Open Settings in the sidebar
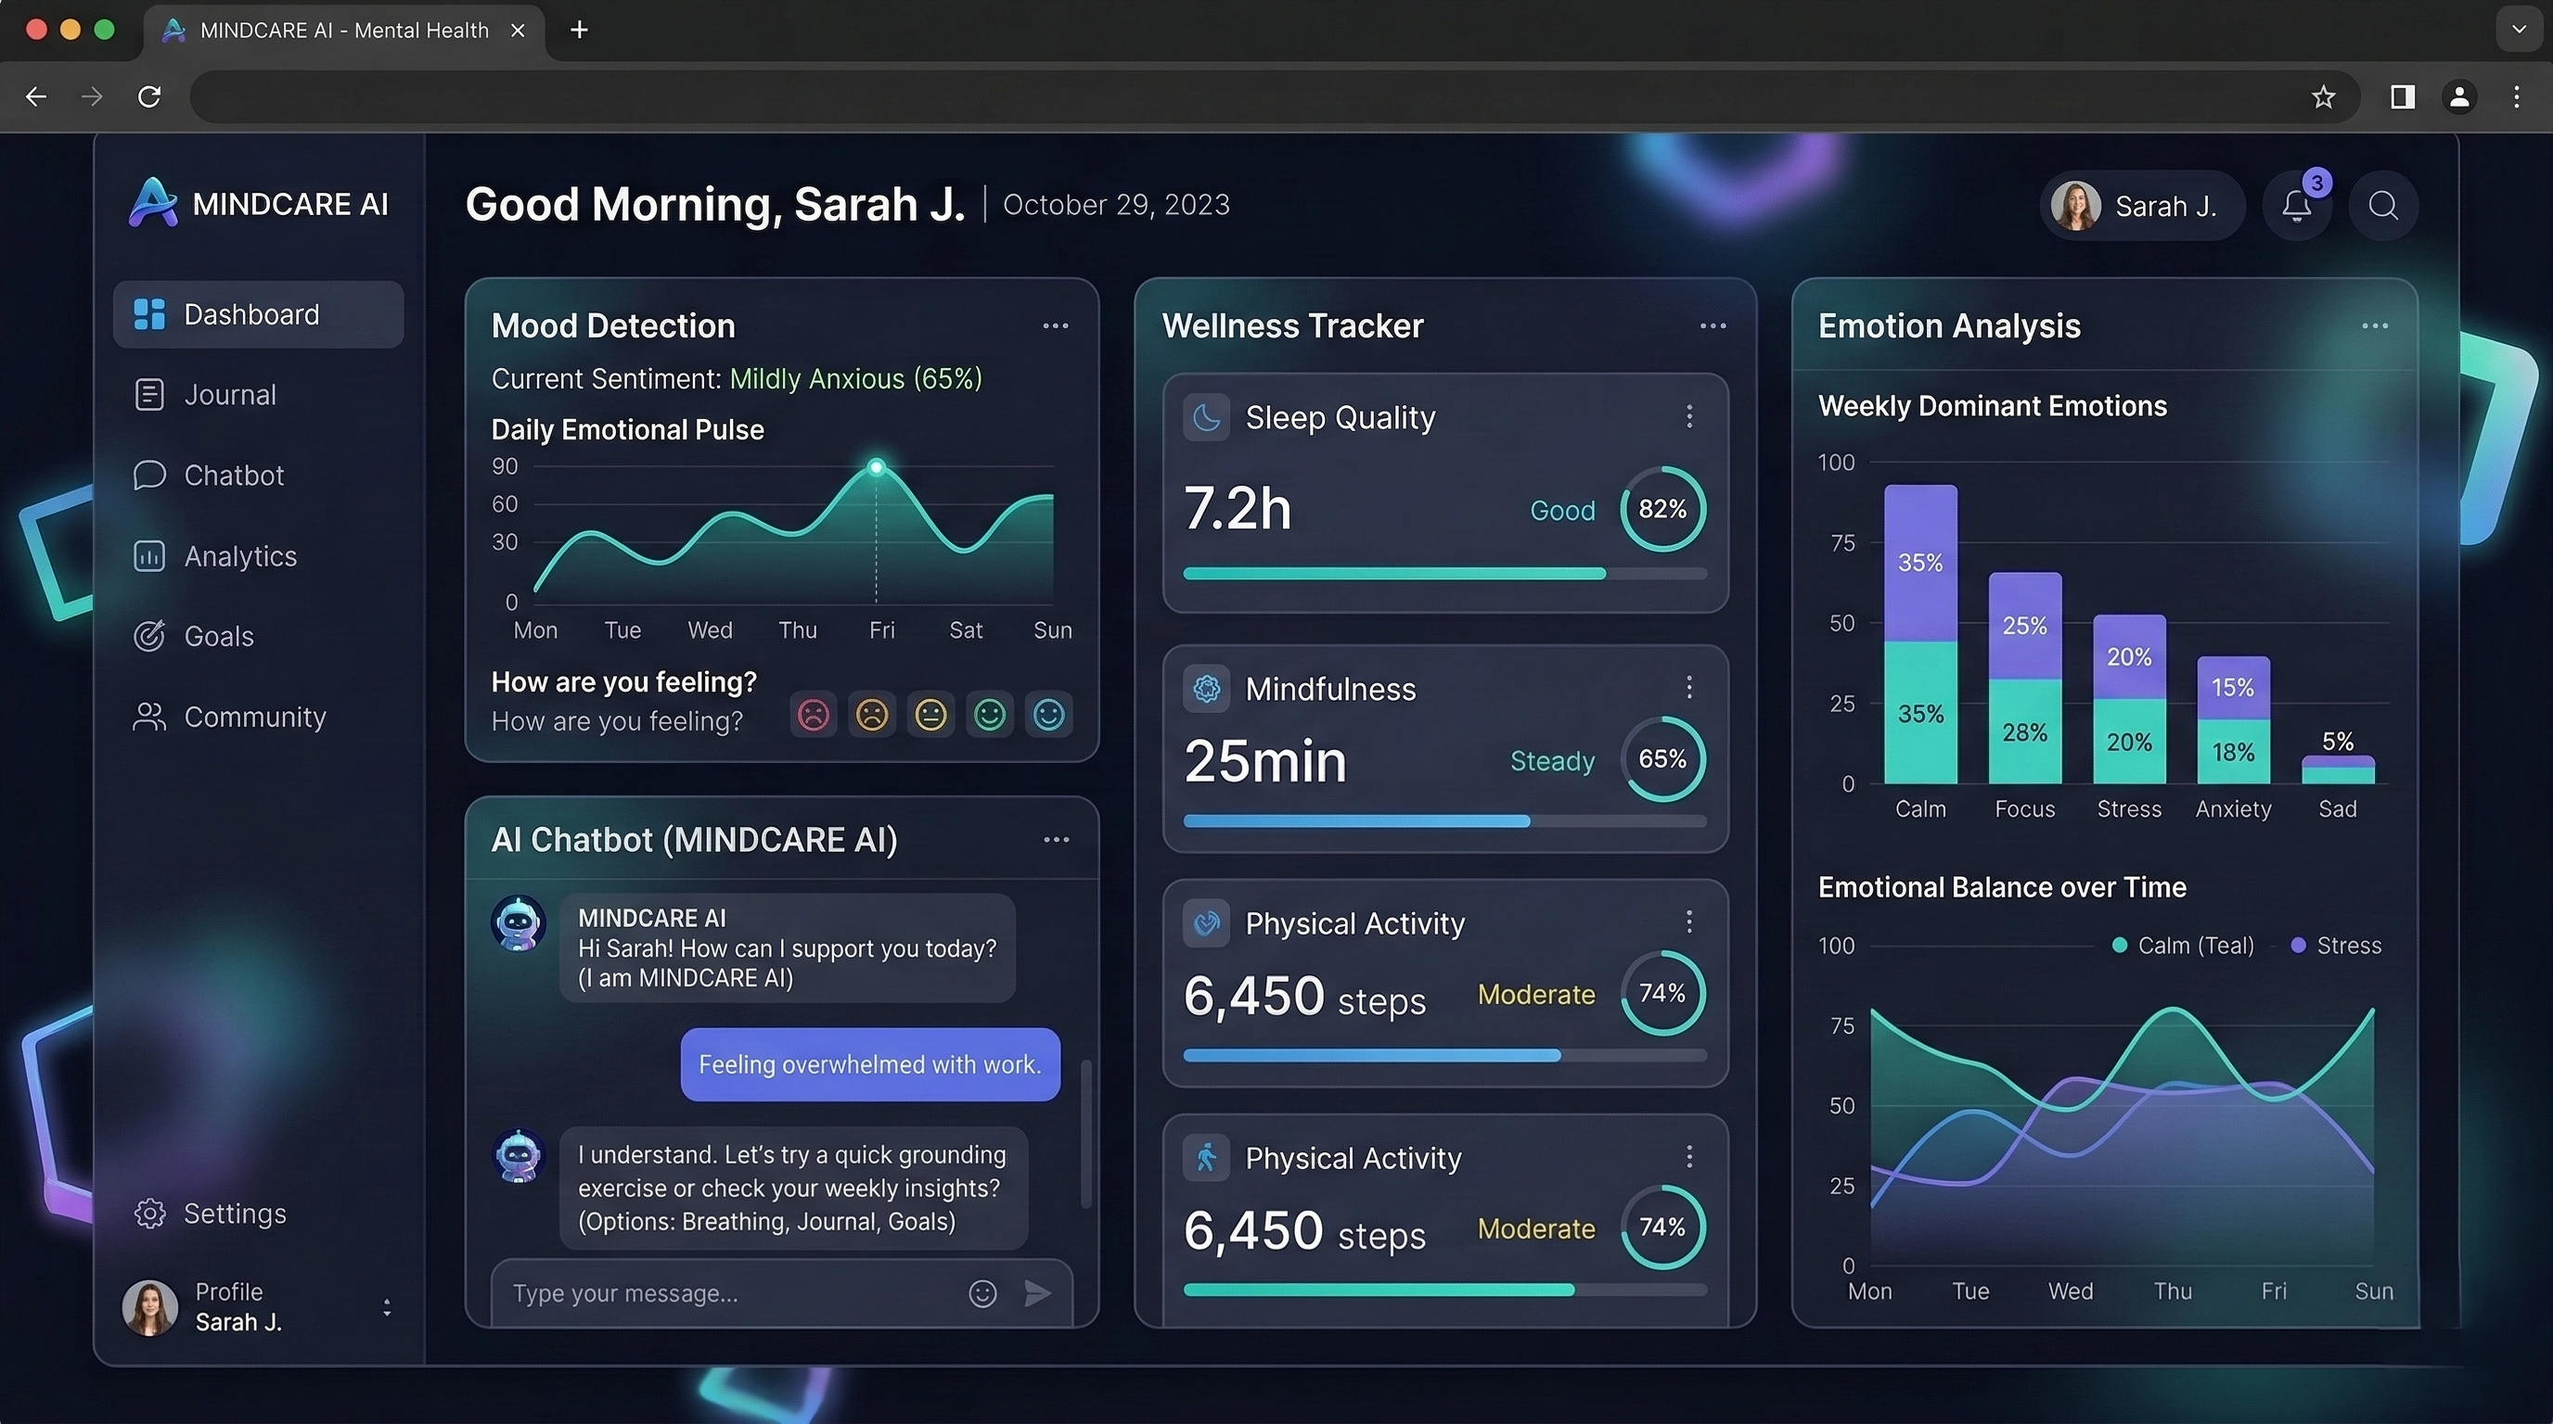2553x1424 pixels. [x=235, y=1213]
